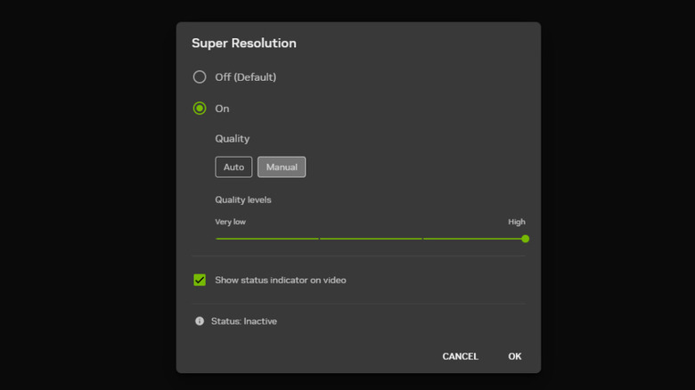Viewport: 695px width, 390px height.
Task: Uncheck Show status indicator on video checkbox
Action: point(200,280)
